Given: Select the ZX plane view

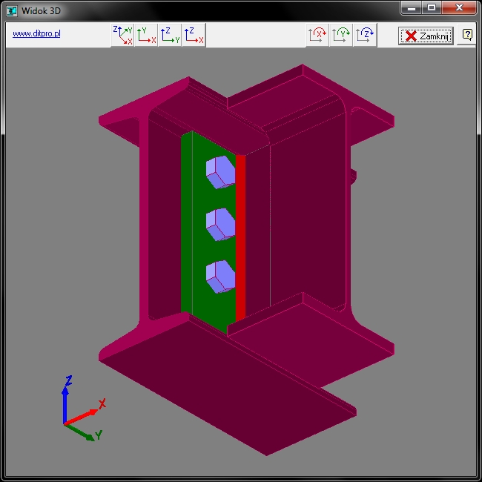Looking at the screenshot, I should tap(194, 36).
